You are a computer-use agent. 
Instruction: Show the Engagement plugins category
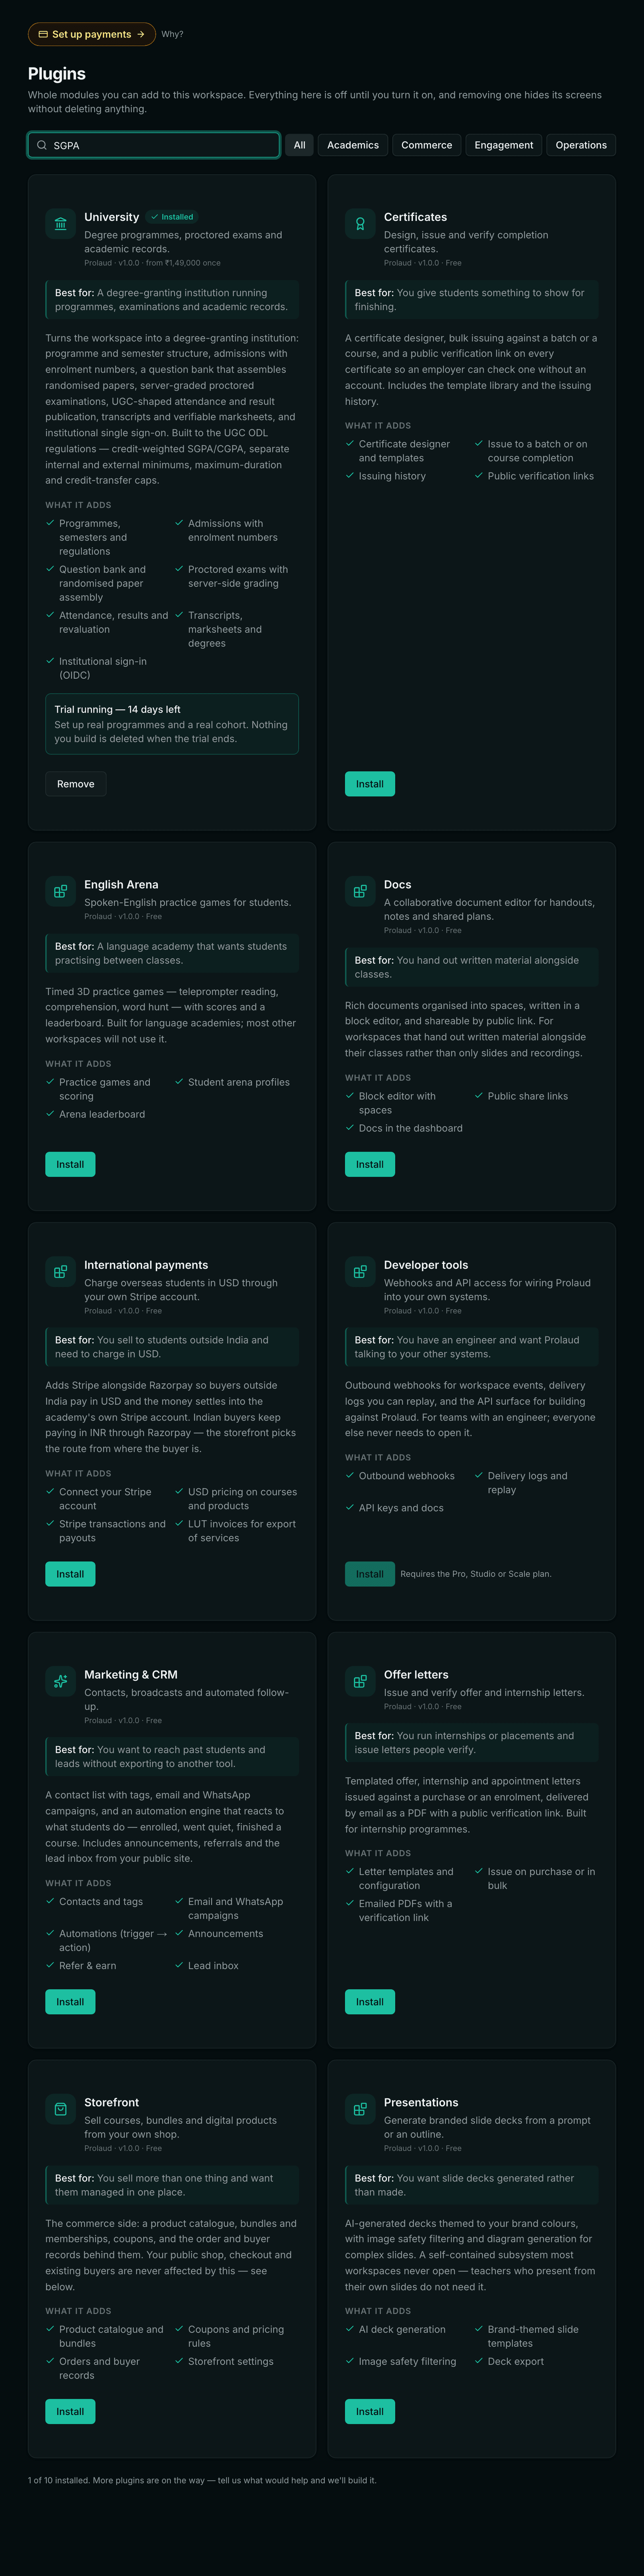[x=504, y=145]
